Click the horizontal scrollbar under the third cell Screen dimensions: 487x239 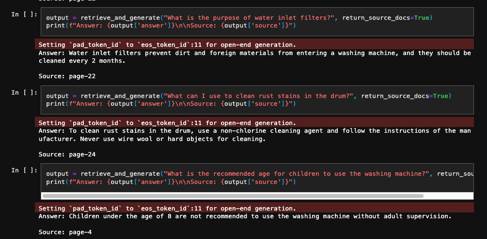click(233, 196)
